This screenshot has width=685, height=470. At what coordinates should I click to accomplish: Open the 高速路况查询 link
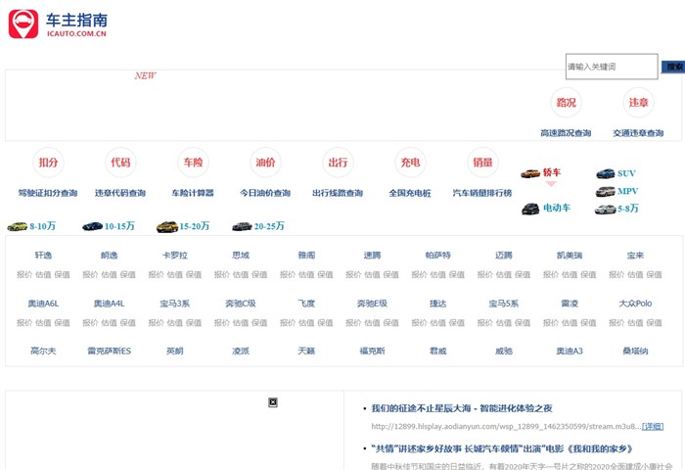point(566,133)
